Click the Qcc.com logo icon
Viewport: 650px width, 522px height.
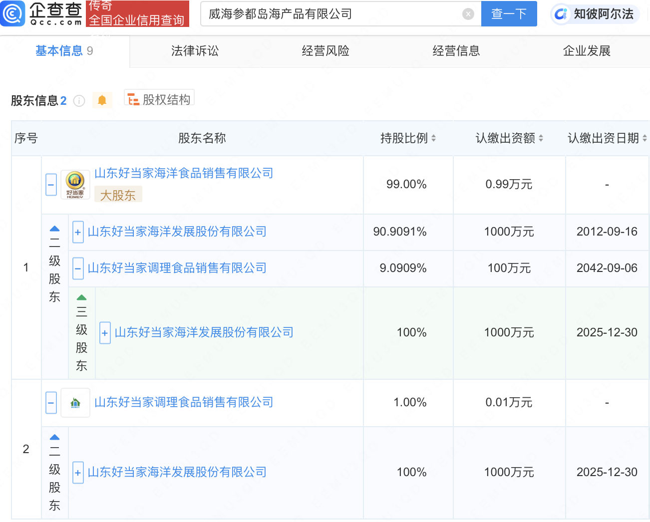12,13
